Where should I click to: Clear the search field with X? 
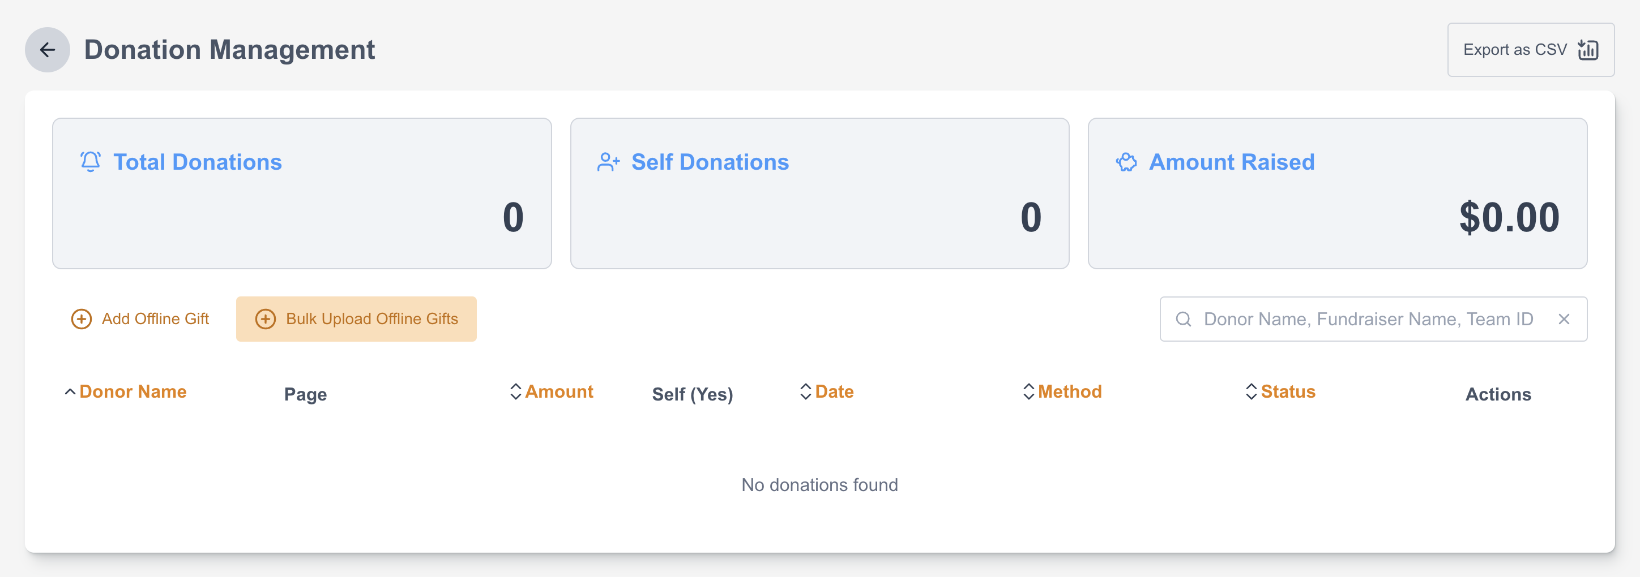pyautogui.click(x=1564, y=318)
